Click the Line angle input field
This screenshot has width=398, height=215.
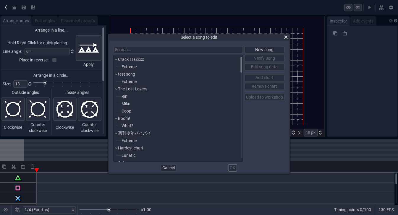click(x=47, y=51)
